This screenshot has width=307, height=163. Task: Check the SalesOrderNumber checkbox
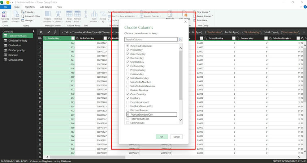click(x=128, y=82)
